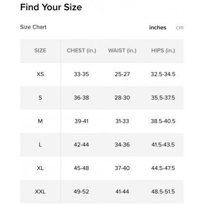Switch size units to cm

click(x=180, y=28)
